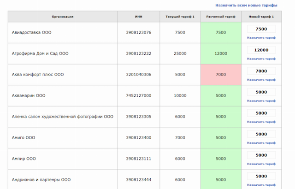
Task: Focus new tariff field for Андрианов и партенры
Action: 261,177
